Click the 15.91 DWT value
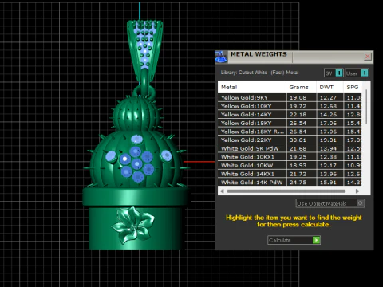 click(328, 183)
